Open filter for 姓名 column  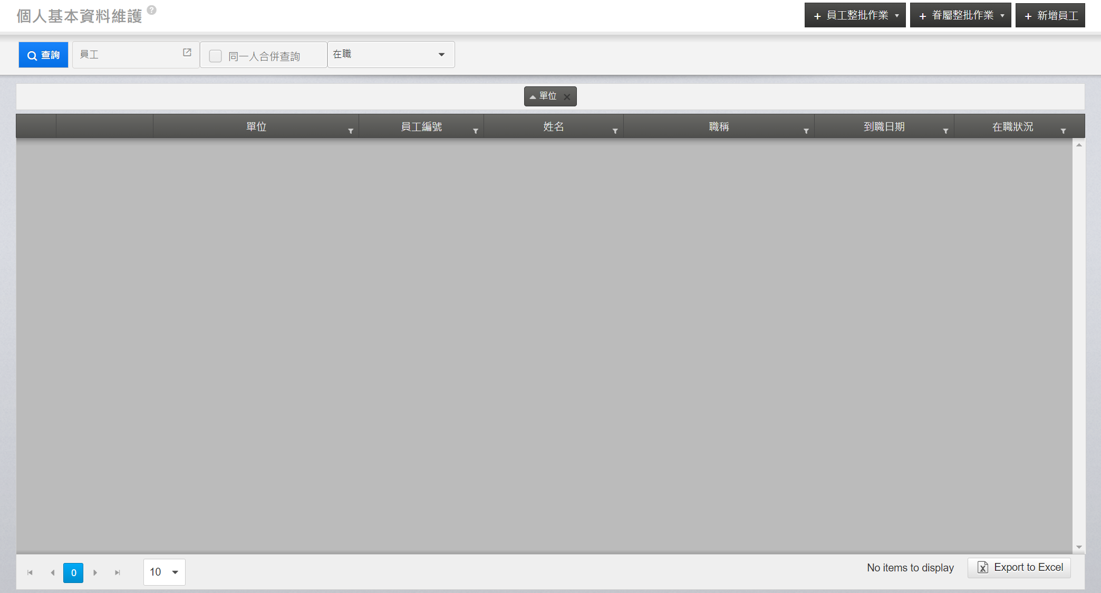pyautogui.click(x=615, y=131)
